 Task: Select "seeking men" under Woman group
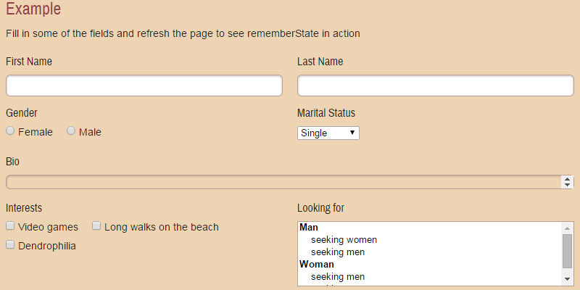coord(337,277)
